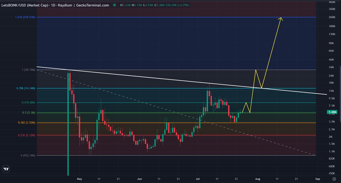Click the green status indicator beside the symbol title

pyautogui.click(x=114, y=5)
